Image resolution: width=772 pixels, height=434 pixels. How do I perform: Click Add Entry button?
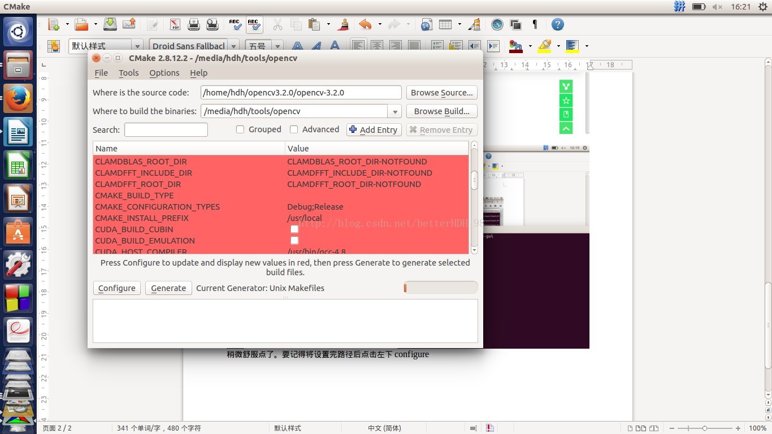point(374,130)
